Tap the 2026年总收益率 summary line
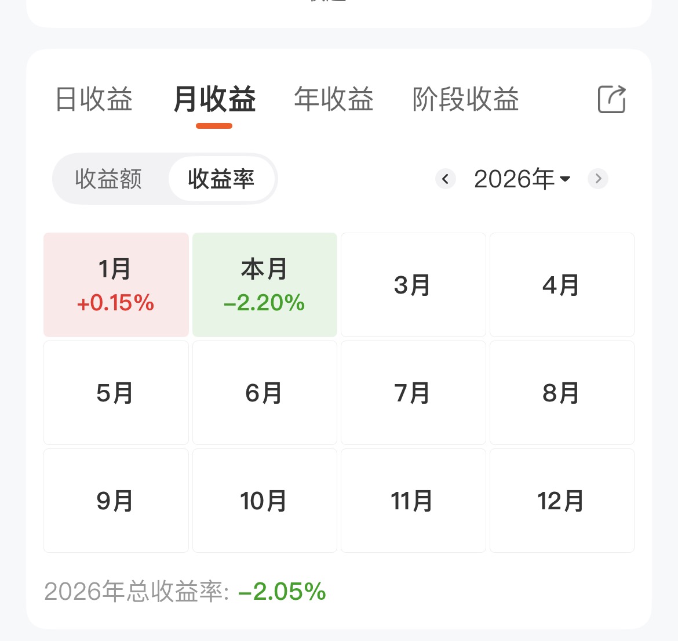 pyautogui.click(x=185, y=592)
